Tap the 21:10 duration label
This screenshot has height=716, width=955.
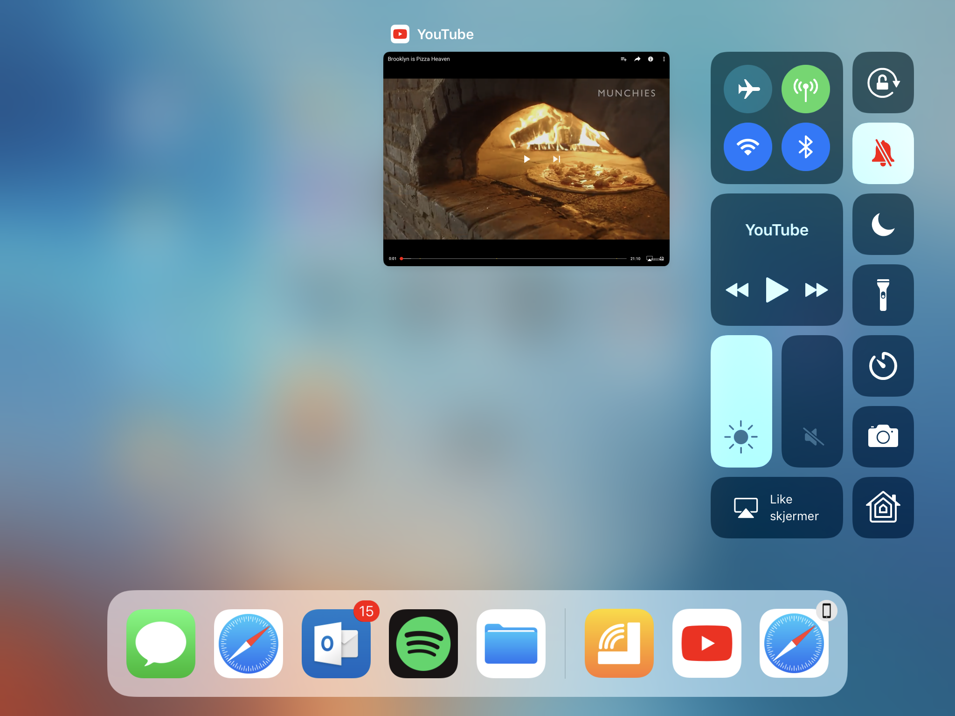tap(635, 259)
